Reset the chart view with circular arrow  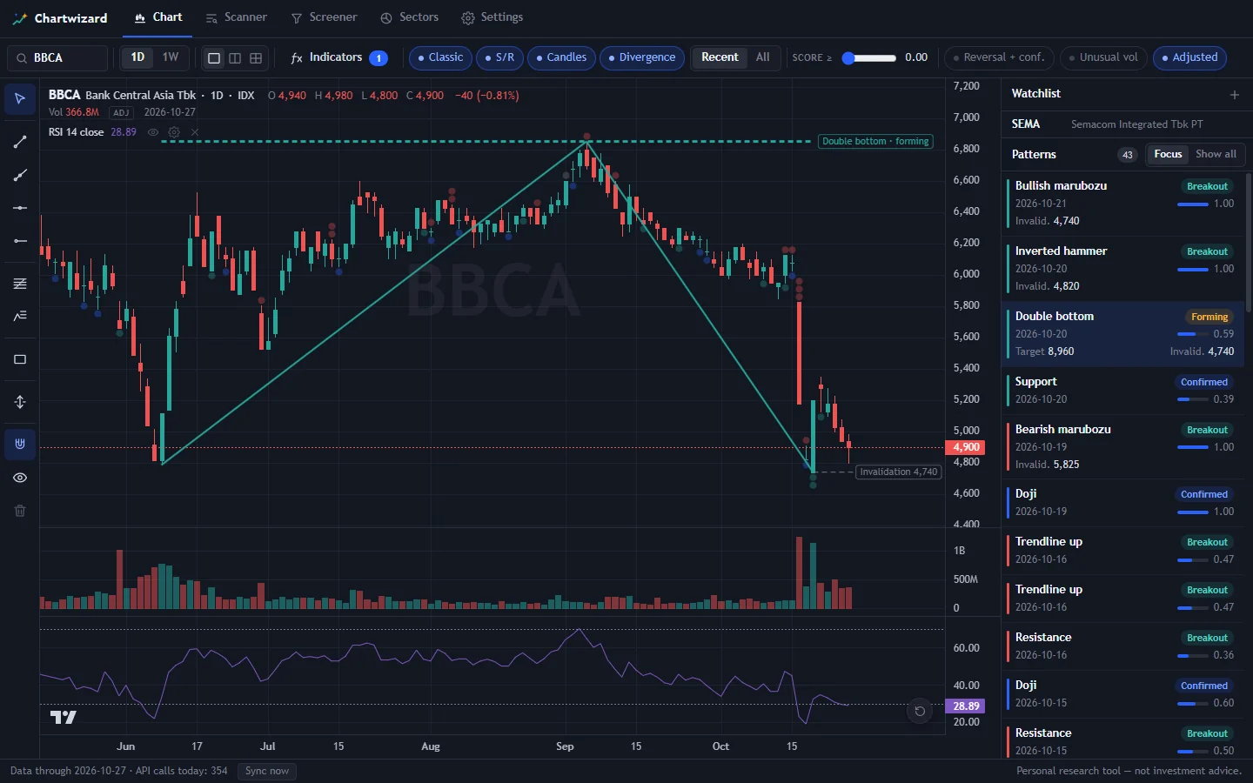920,711
